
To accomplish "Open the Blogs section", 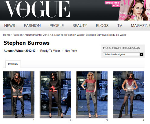I will pos(102,26).
